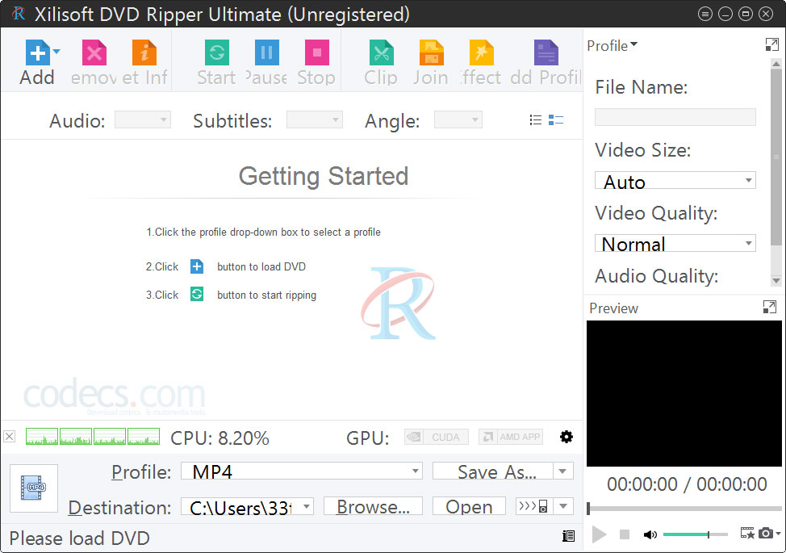Click the Add DVD toolbar icon
786x553 pixels.
click(x=38, y=52)
